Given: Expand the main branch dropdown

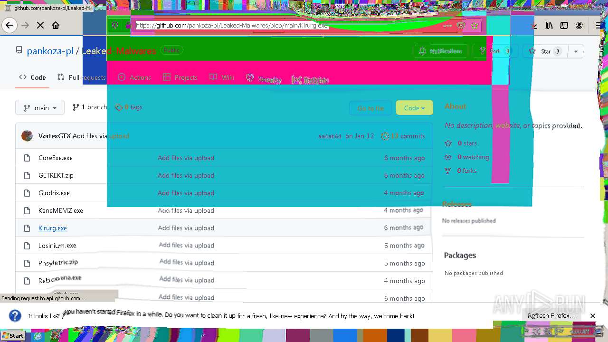Looking at the screenshot, I should (x=40, y=108).
